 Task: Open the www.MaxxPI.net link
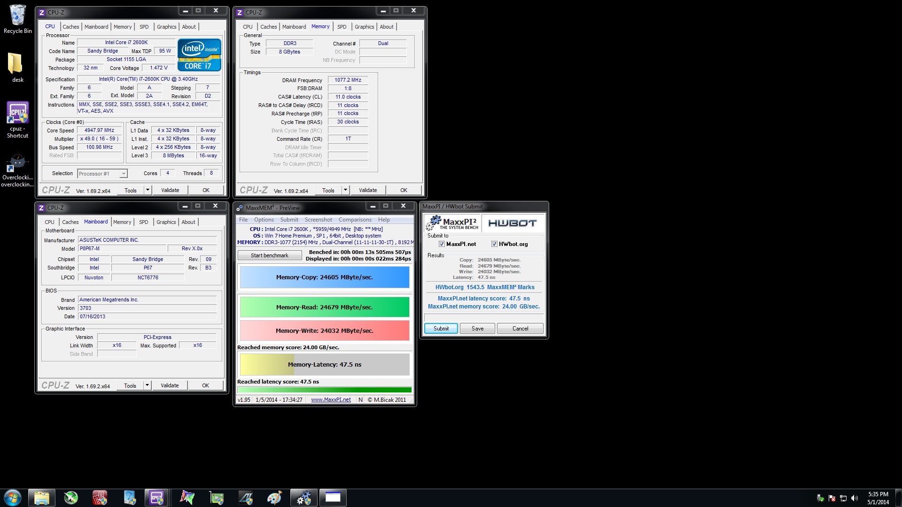[331, 400]
